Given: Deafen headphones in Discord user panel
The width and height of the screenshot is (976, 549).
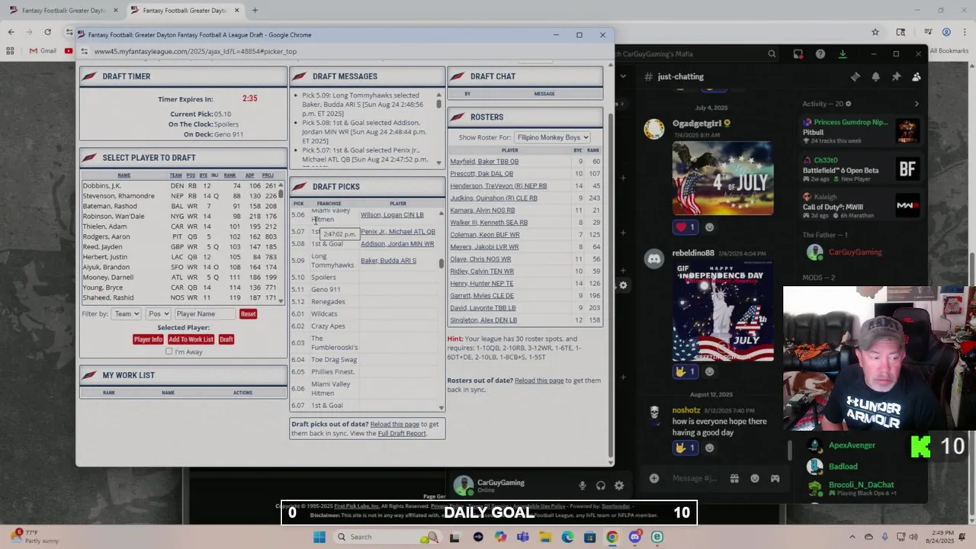Looking at the screenshot, I should (x=601, y=486).
